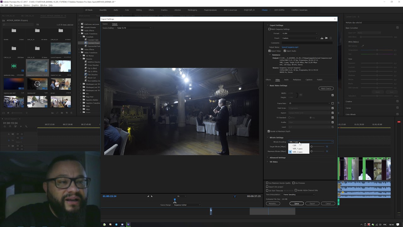
Task: Click the 00:00:37:25 duration timecode
Action: pos(254,196)
